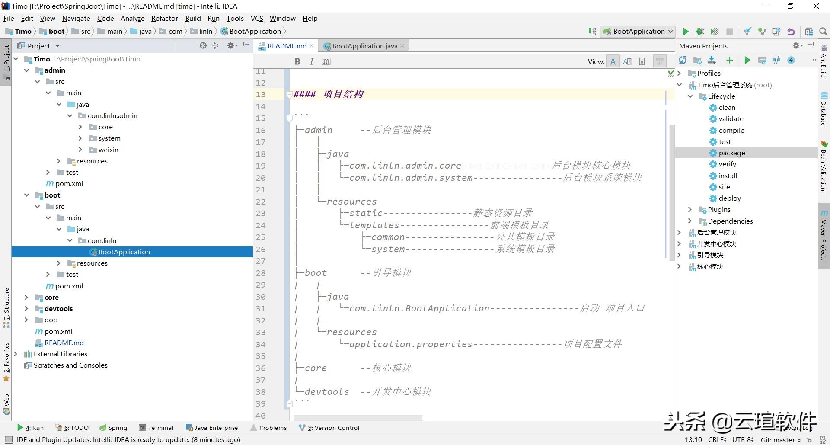The height and width of the screenshot is (445, 830).
Task: Add Maven project with plus icon
Action: point(730,61)
